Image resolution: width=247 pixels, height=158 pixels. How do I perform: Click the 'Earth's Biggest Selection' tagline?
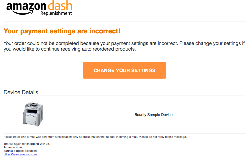[20, 151]
